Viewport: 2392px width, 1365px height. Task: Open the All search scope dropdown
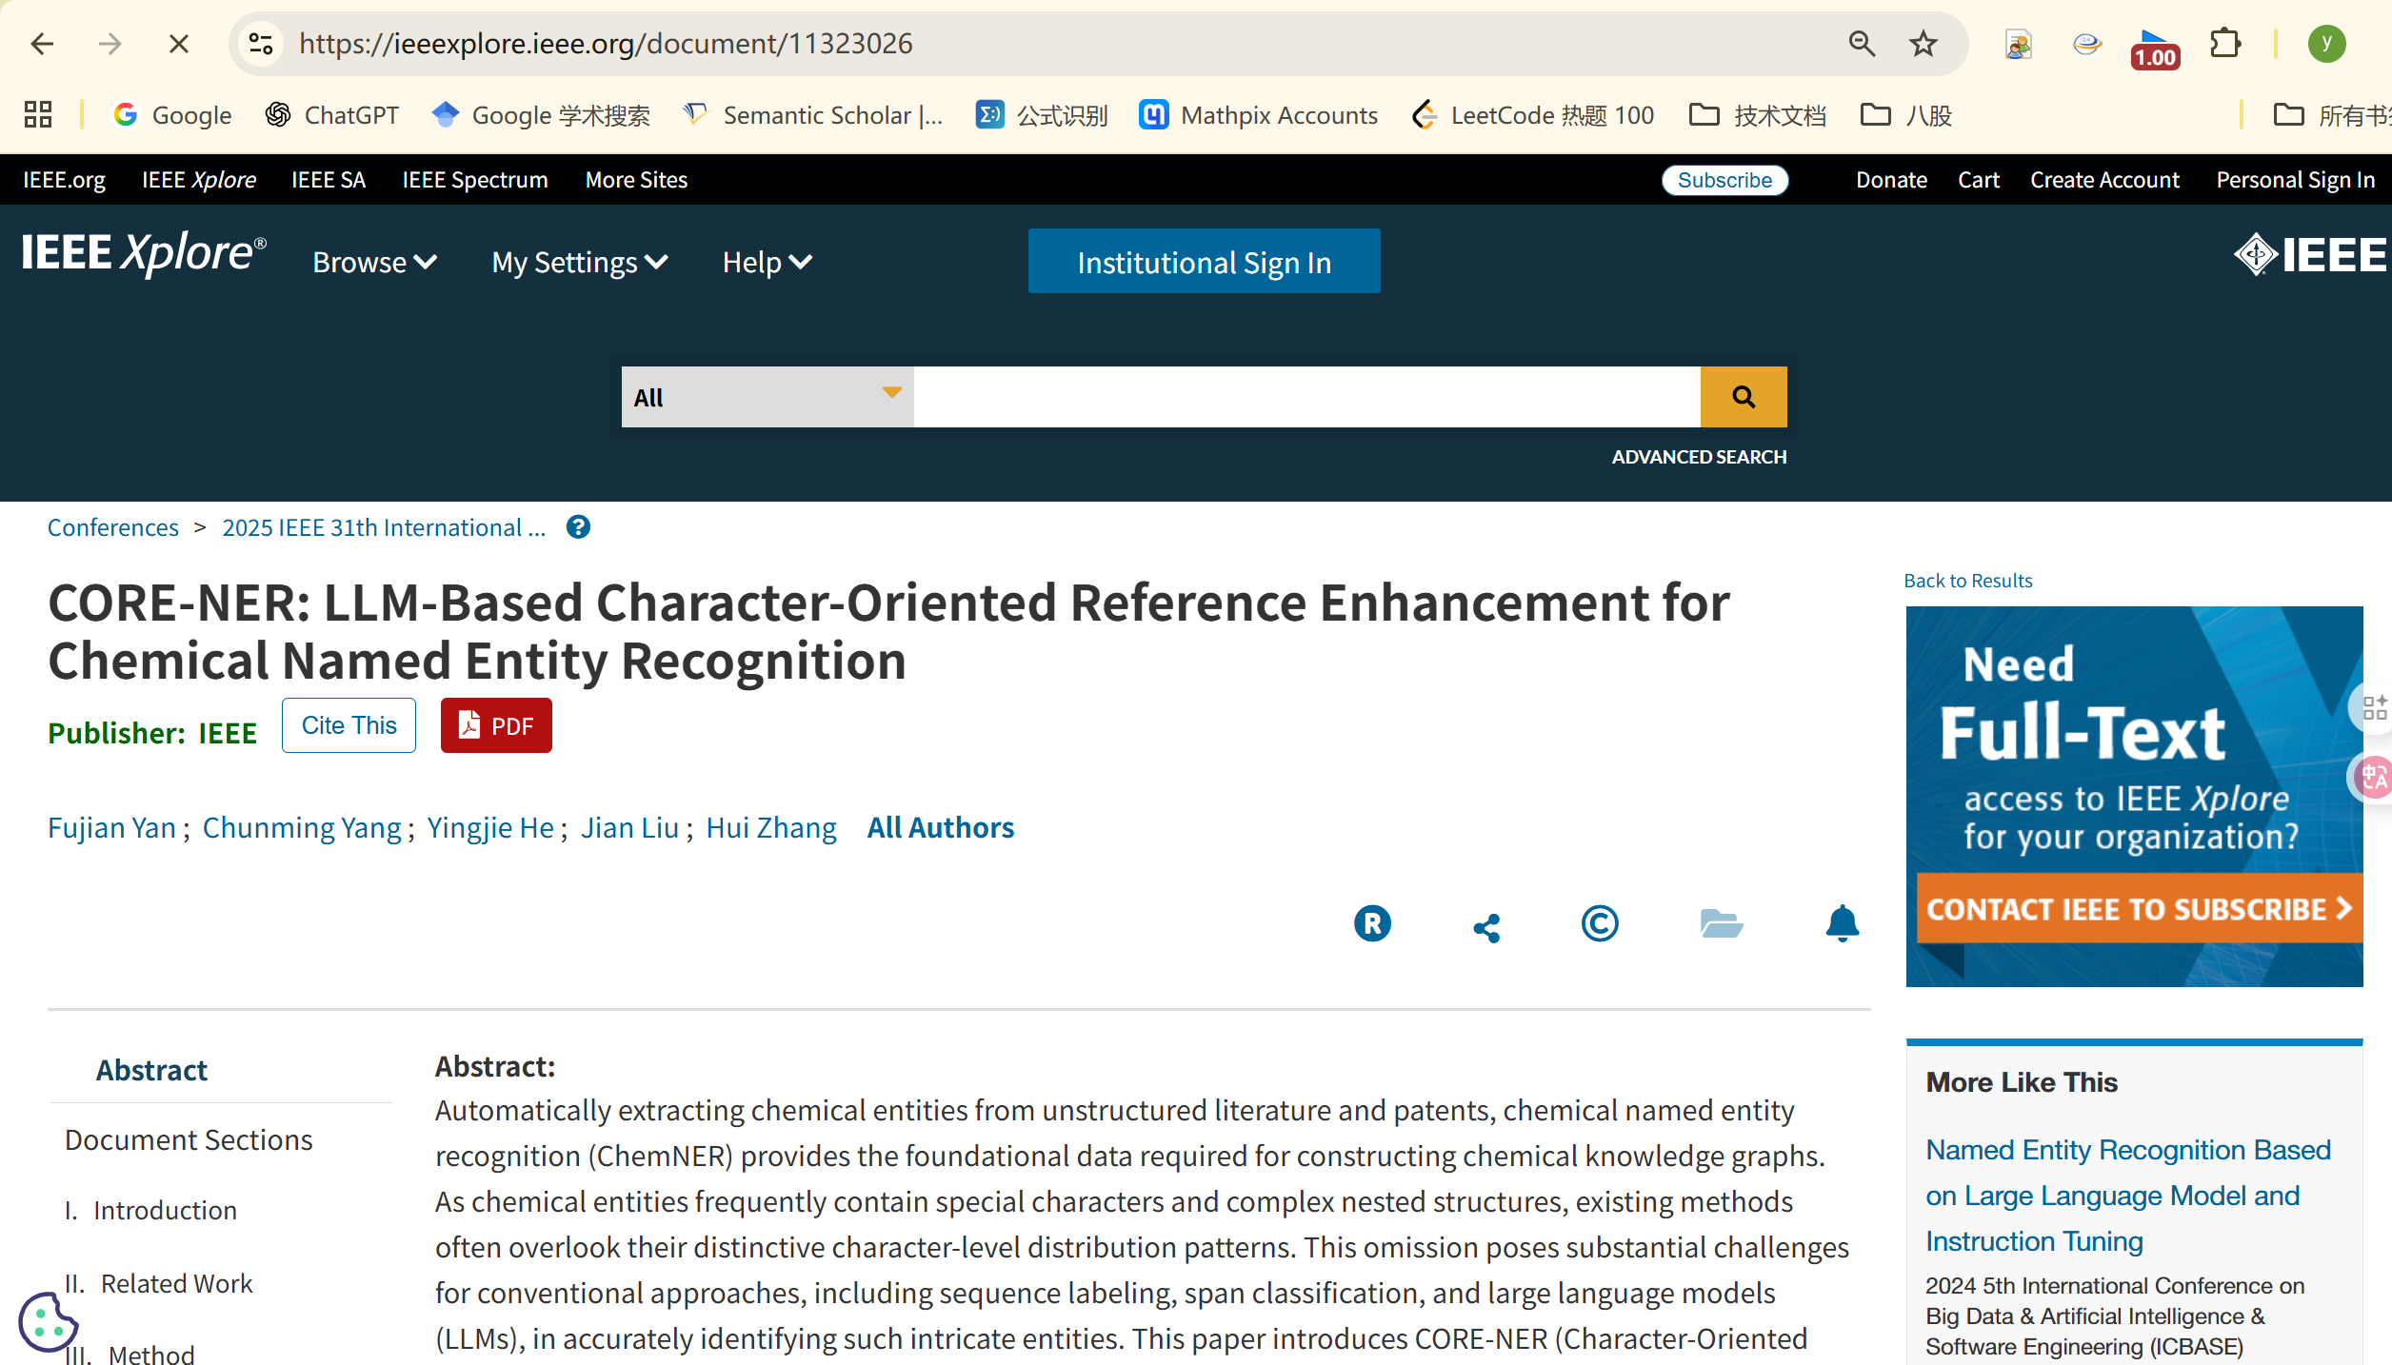point(767,397)
